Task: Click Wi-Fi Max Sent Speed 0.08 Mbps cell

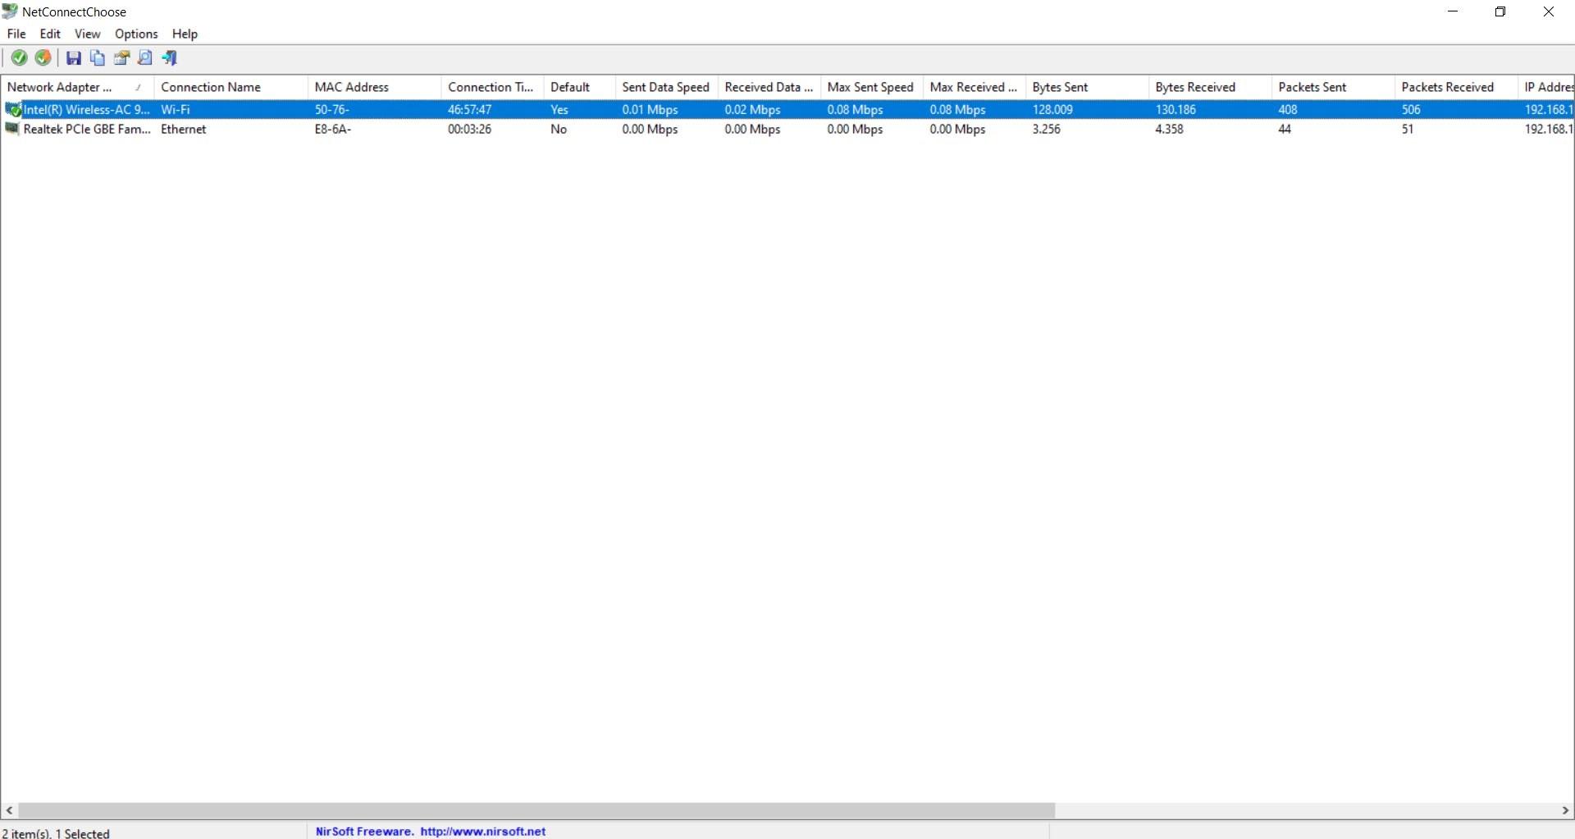Action: coord(856,109)
